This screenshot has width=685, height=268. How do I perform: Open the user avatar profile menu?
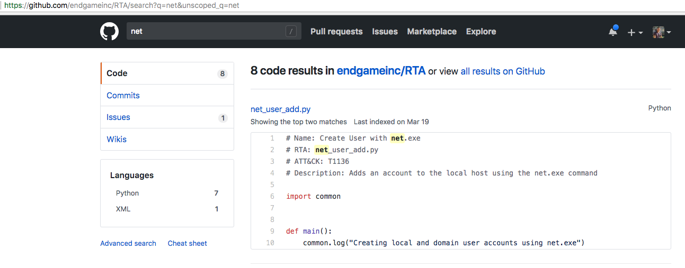[x=662, y=32]
